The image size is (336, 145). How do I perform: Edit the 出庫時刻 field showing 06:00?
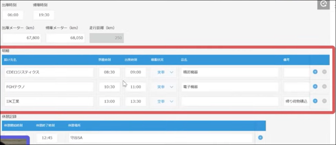[12, 15]
